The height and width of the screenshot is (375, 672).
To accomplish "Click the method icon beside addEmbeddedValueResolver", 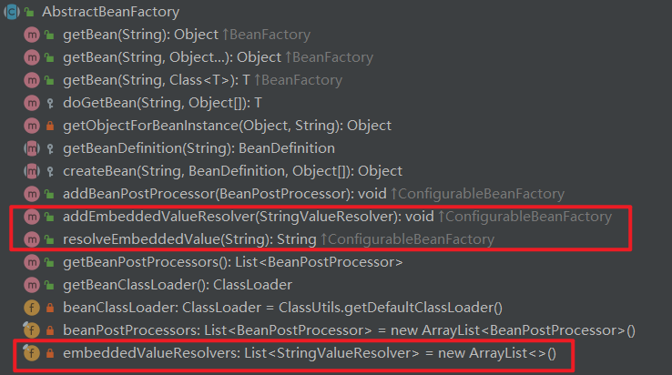I will coord(32,217).
